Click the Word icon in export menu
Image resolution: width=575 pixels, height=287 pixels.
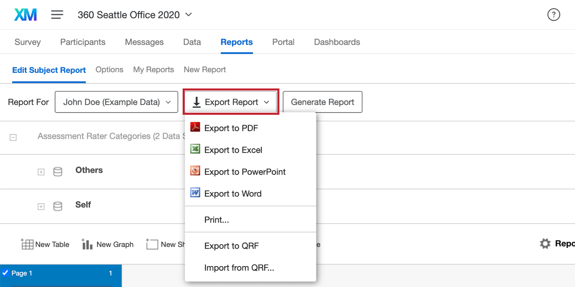[195, 192]
